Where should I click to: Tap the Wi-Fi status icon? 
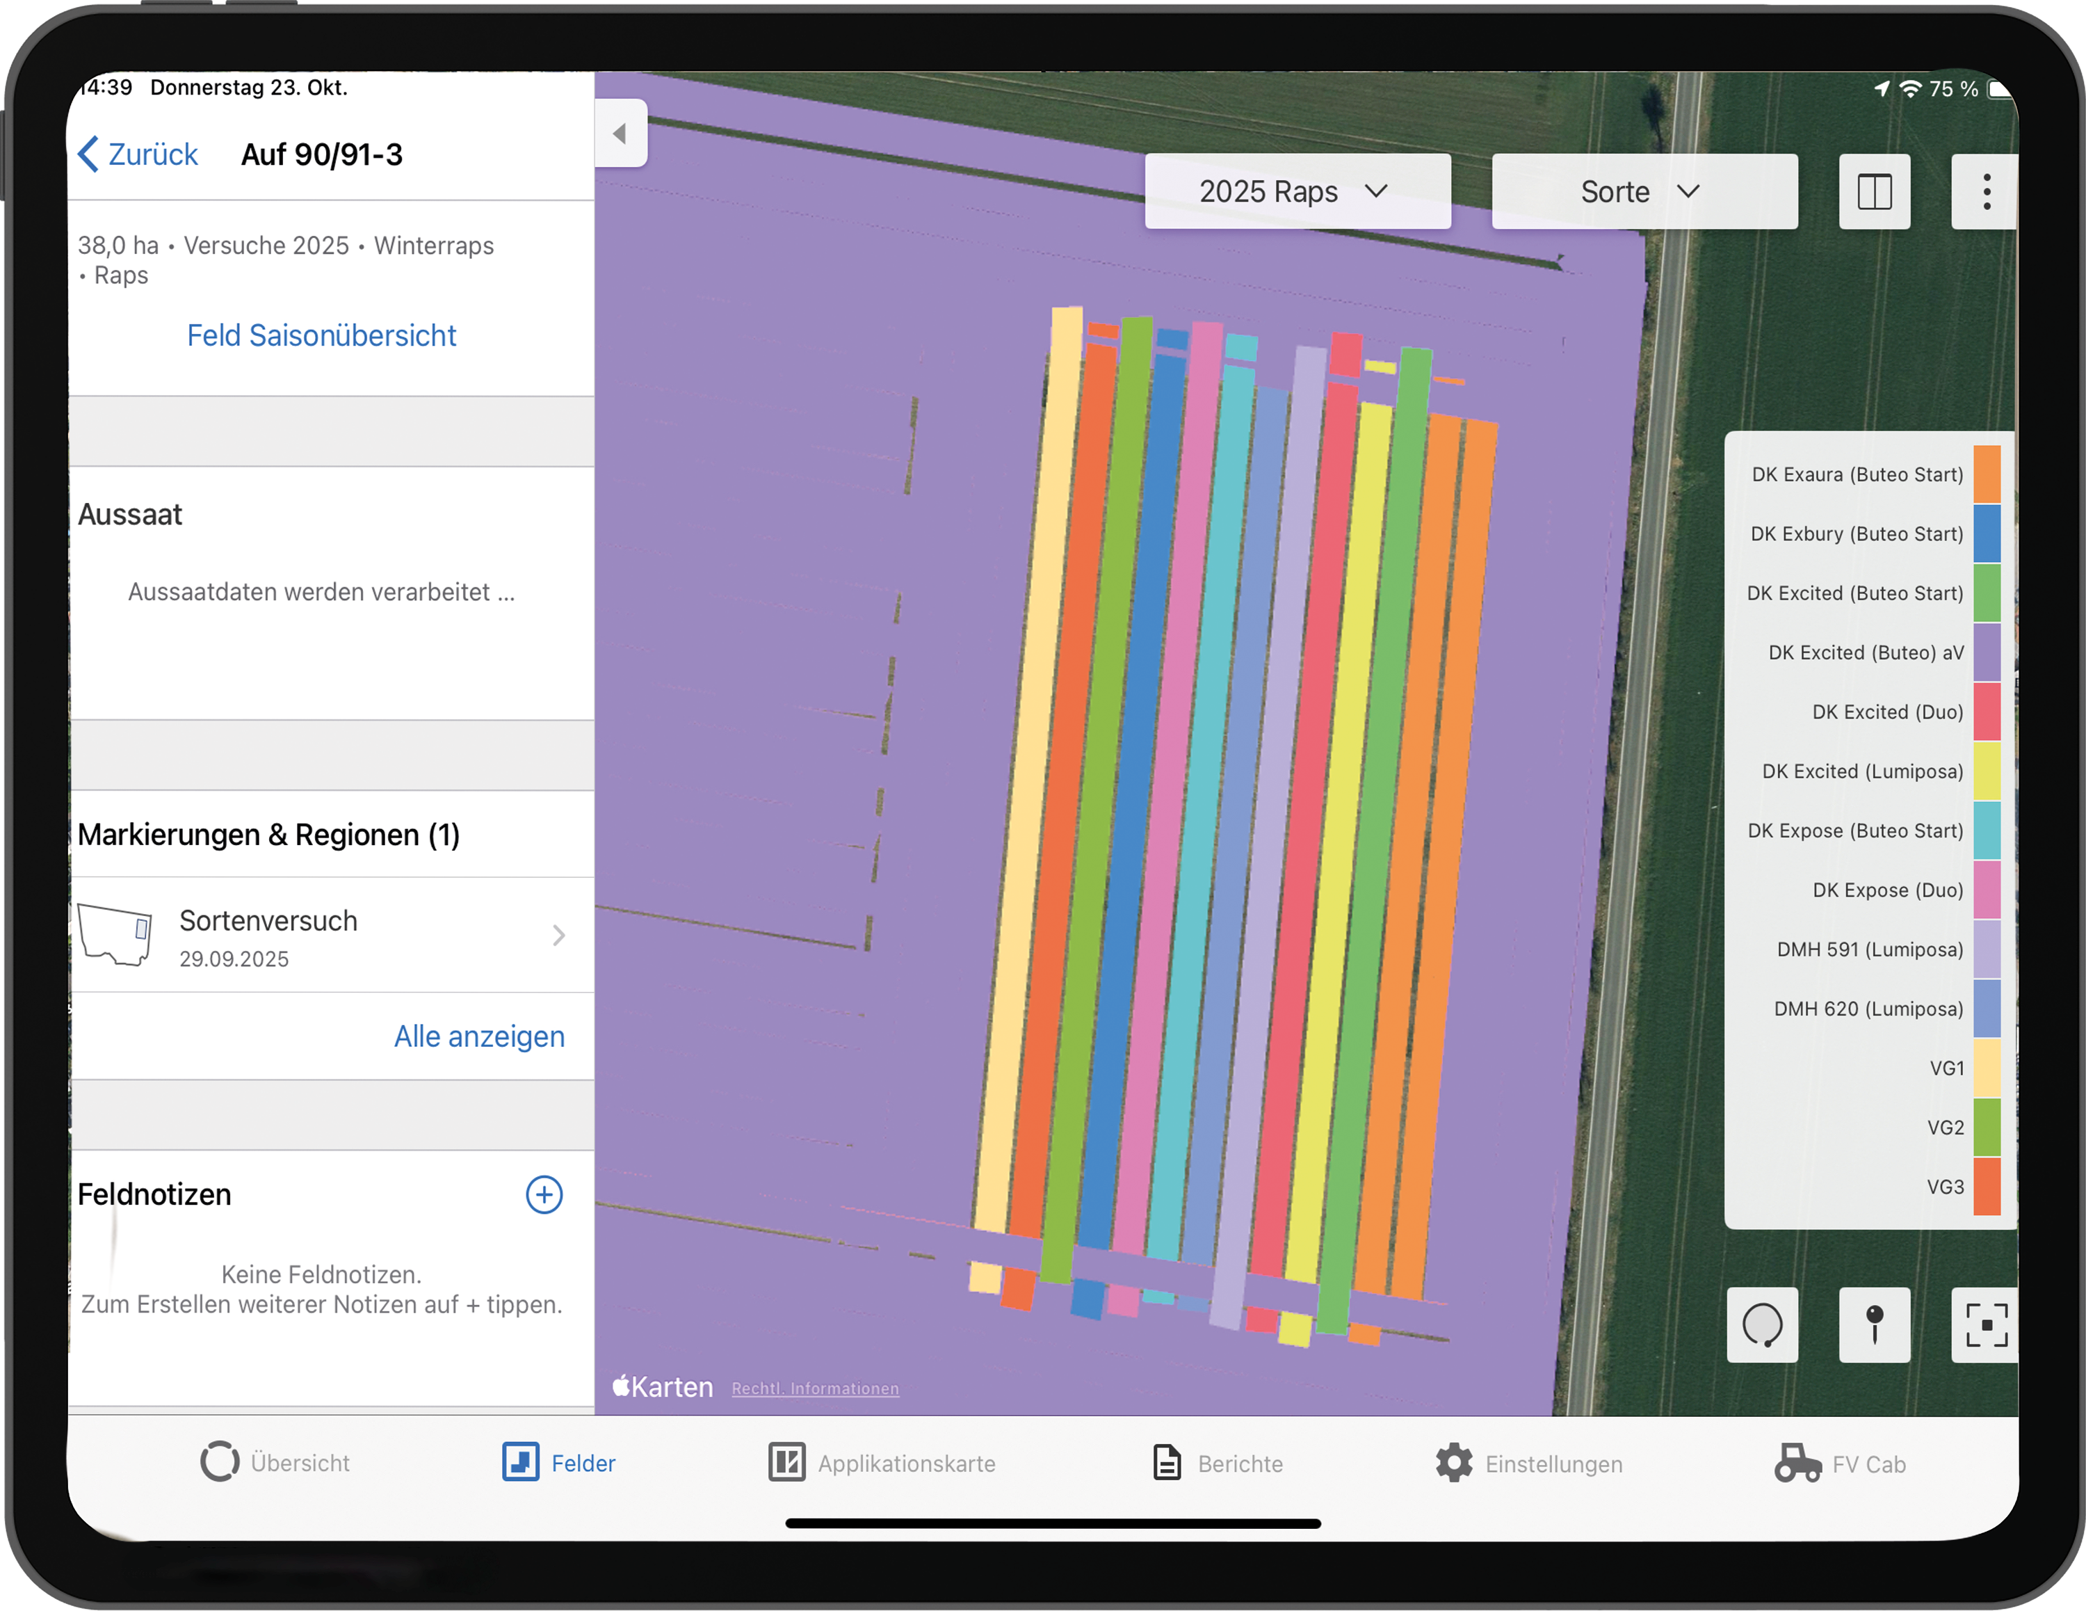1910,89
